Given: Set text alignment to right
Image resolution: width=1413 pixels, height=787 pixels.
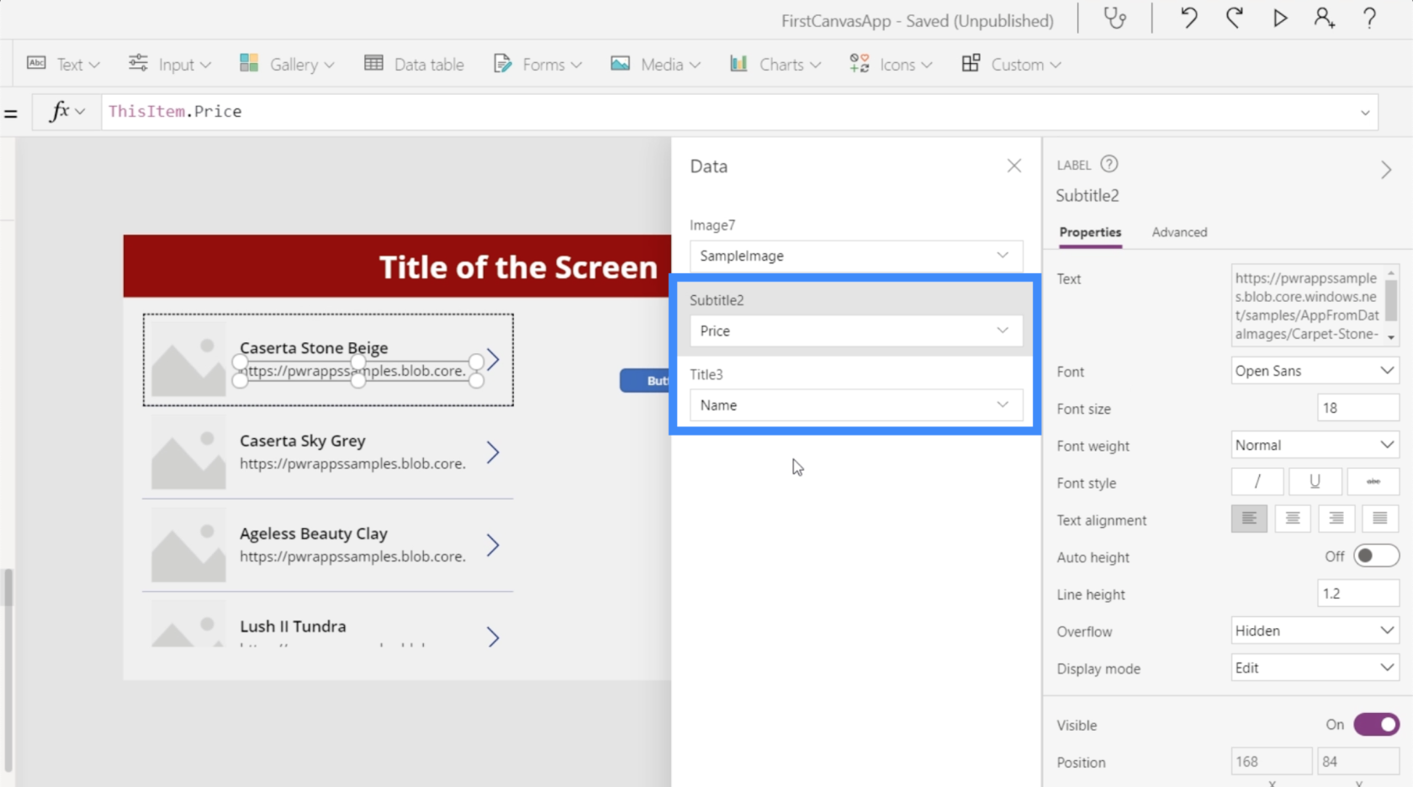Looking at the screenshot, I should 1336,519.
